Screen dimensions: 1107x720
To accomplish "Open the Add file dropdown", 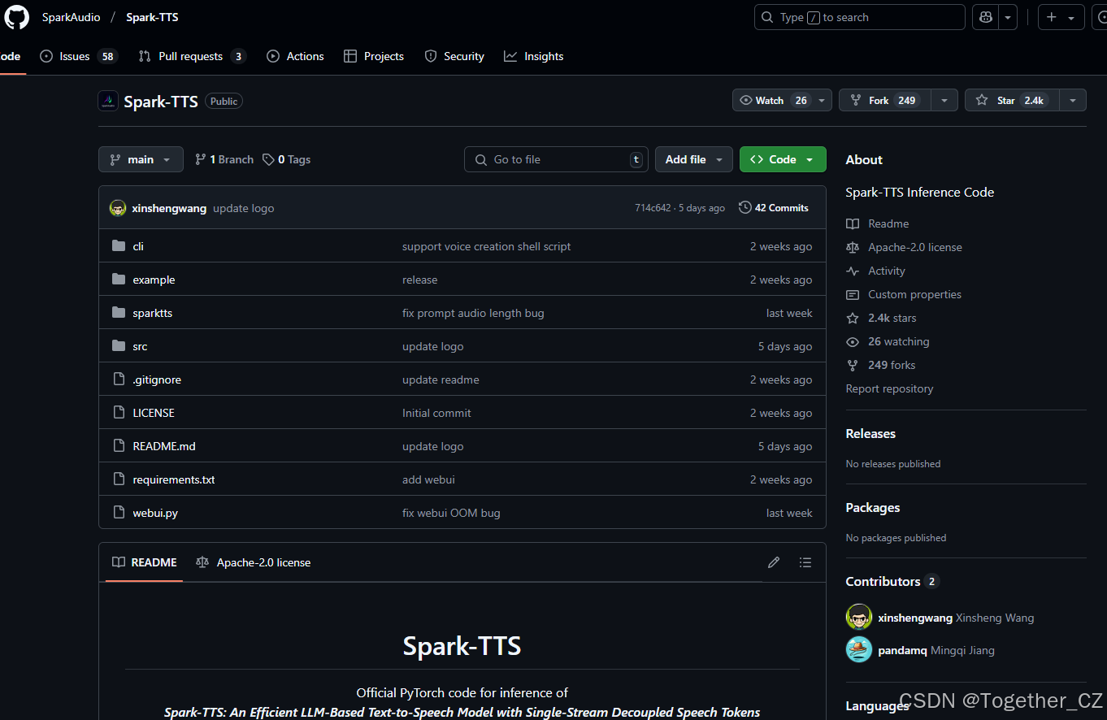I will pos(693,159).
